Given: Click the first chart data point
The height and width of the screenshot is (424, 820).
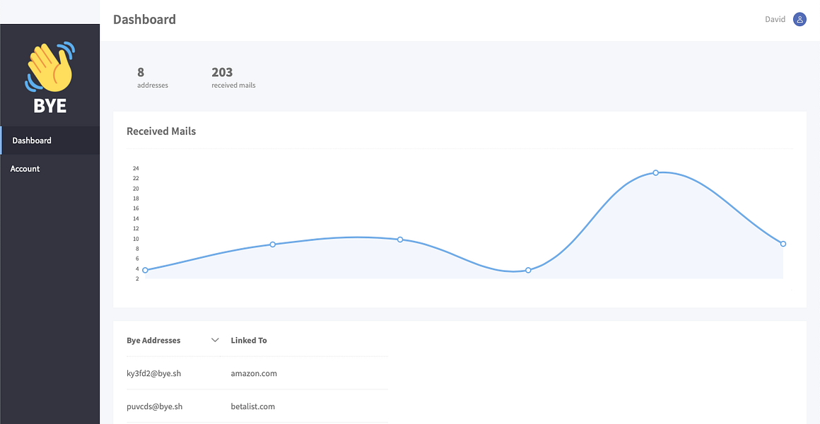Looking at the screenshot, I should click(x=146, y=270).
